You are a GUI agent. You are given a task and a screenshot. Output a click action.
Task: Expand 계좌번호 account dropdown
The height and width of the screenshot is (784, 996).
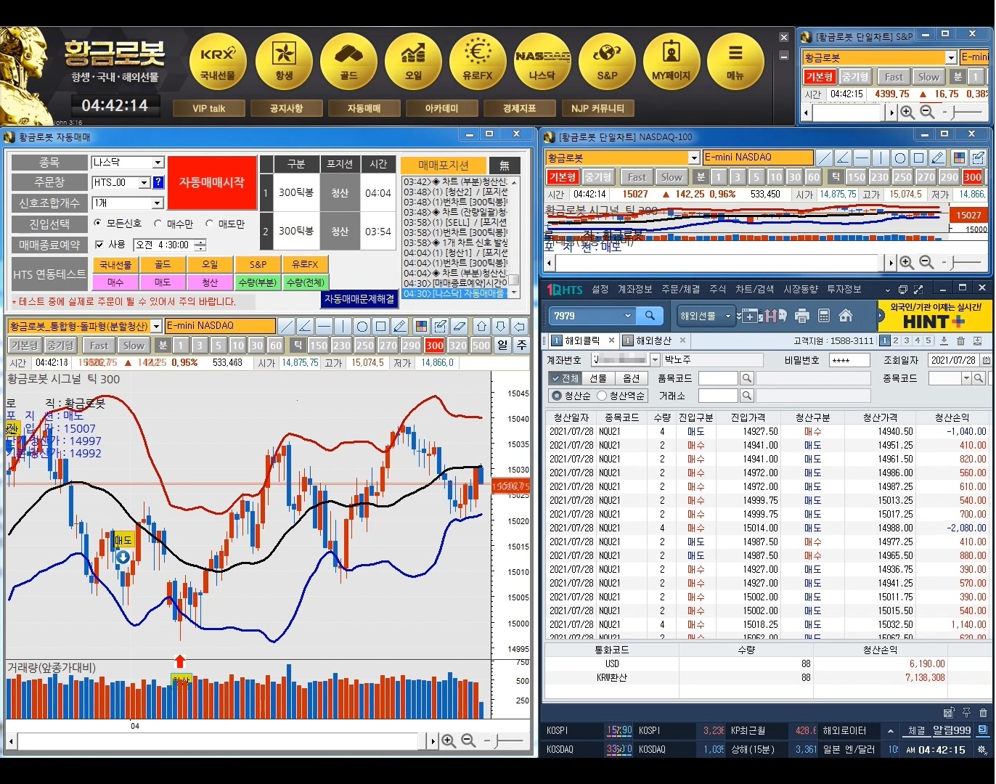(654, 360)
